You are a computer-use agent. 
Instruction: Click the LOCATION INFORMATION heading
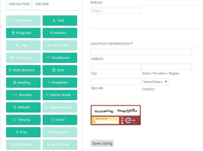coord(110,44)
